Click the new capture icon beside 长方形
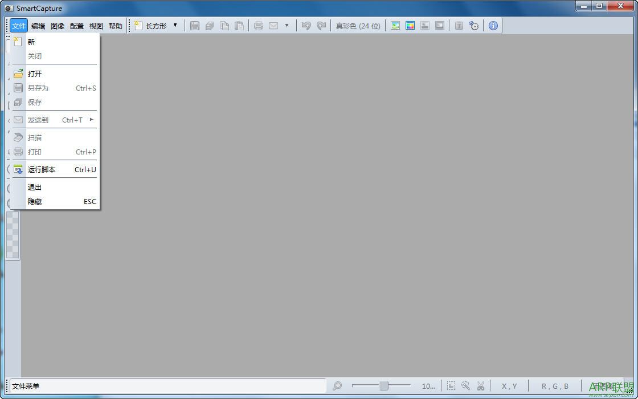Image resolution: width=638 pixels, height=399 pixels. point(138,26)
